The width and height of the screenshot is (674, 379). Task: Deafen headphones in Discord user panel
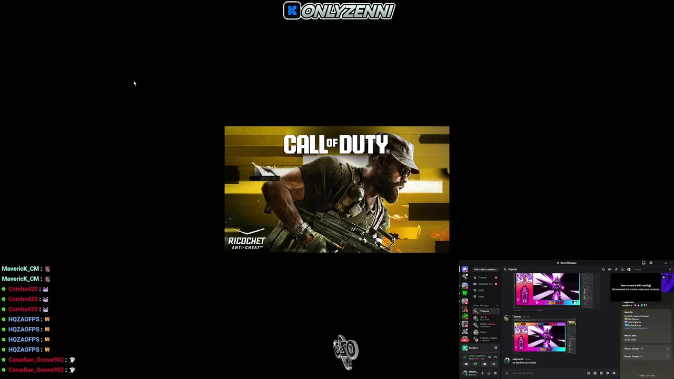489,373
